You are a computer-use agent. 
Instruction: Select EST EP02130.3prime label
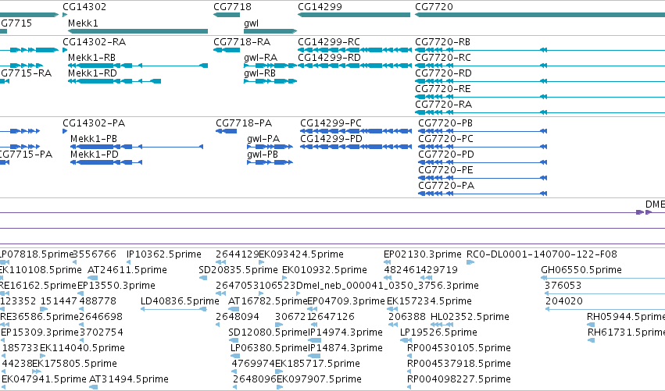click(423, 254)
